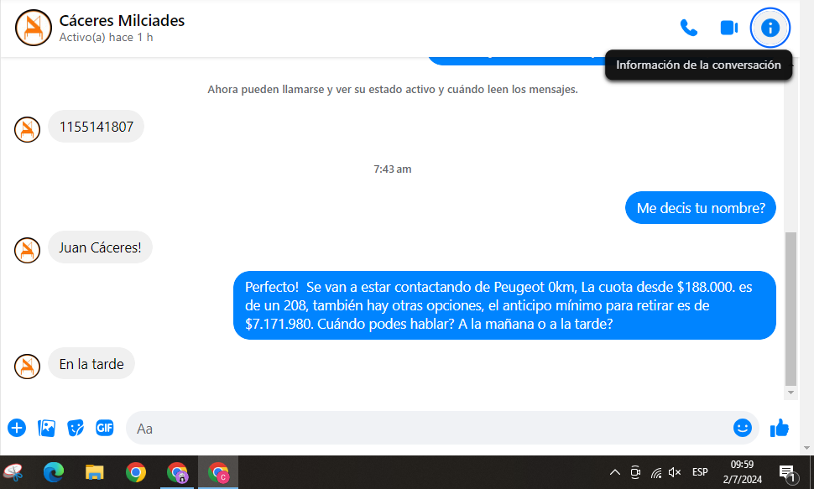Image resolution: width=814 pixels, height=489 pixels.
Task: Click the 7:43 am timestamp
Action: pyautogui.click(x=393, y=169)
